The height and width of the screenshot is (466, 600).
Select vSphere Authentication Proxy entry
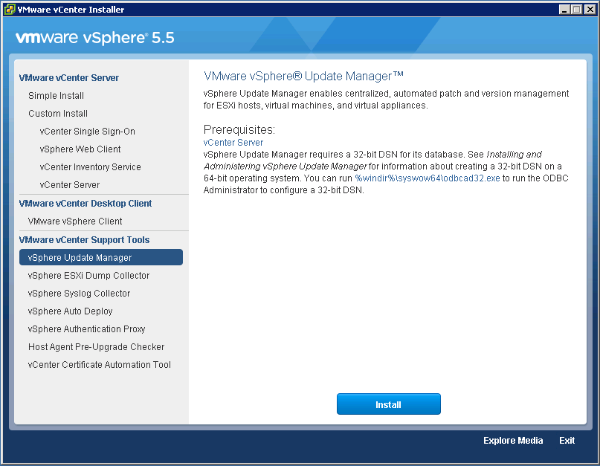click(86, 329)
